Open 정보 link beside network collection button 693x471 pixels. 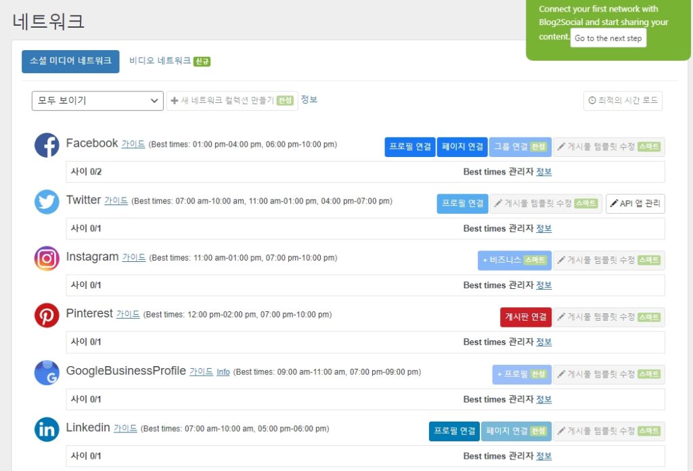(309, 99)
